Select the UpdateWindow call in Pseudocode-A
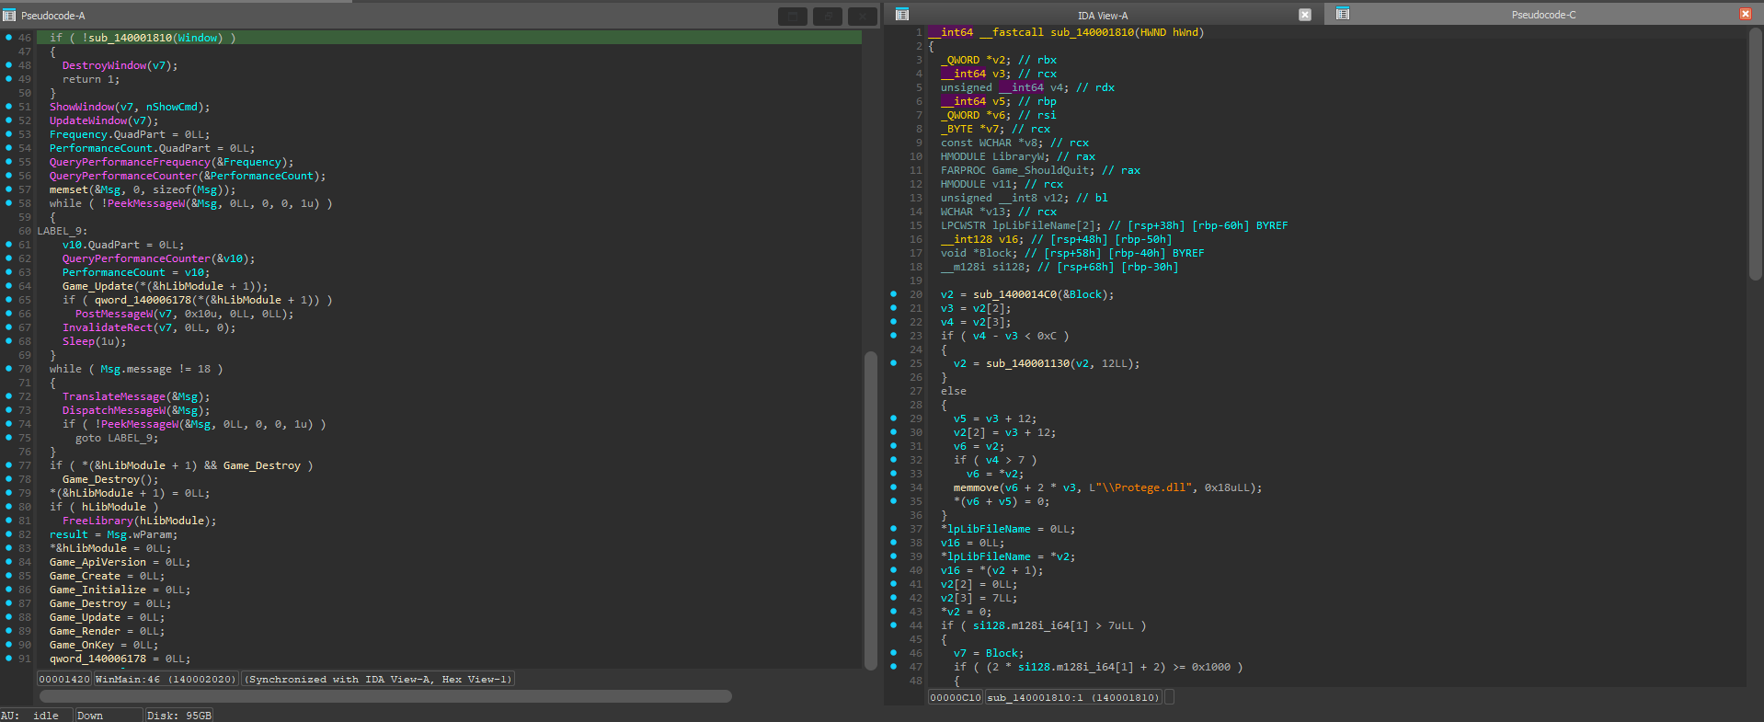 pyautogui.click(x=88, y=120)
